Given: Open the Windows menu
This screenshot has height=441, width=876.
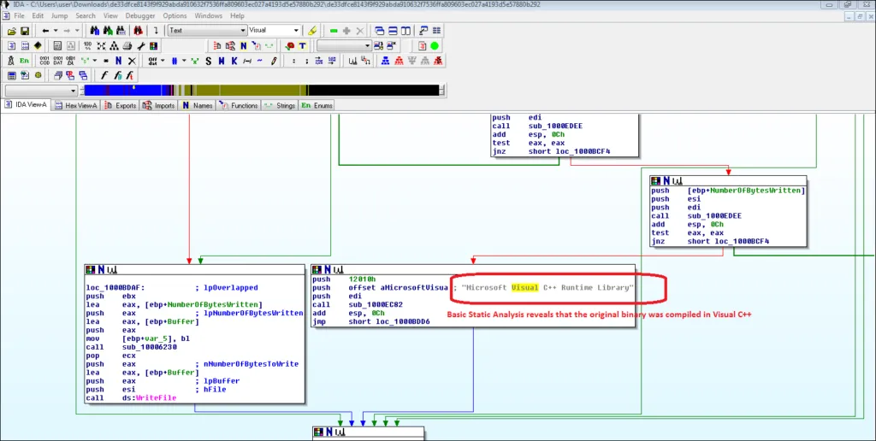Looking at the screenshot, I should click(209, 15).
